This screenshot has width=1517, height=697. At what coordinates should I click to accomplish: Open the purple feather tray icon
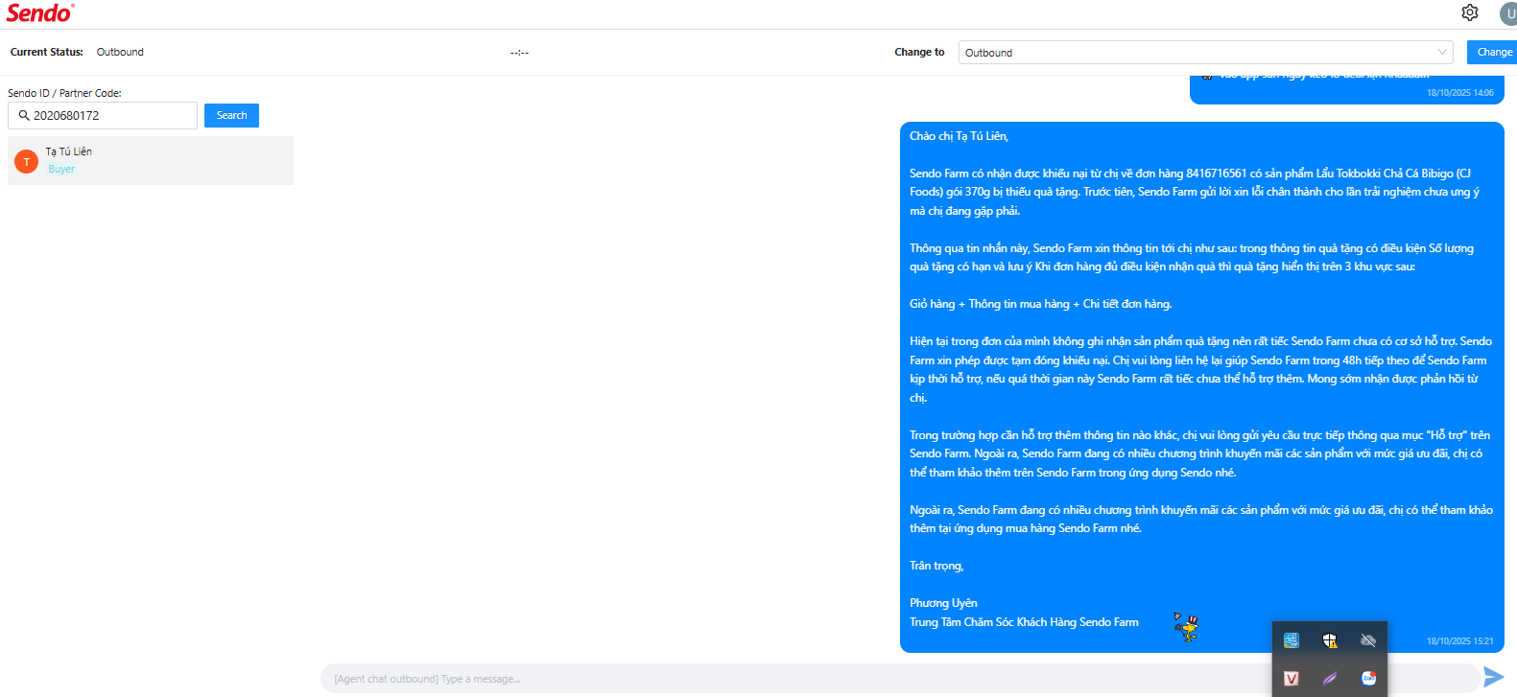[x=1330, y=679]
